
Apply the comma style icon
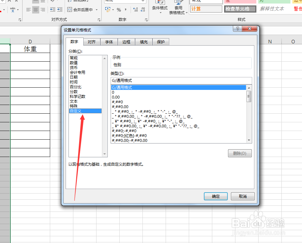125,10
